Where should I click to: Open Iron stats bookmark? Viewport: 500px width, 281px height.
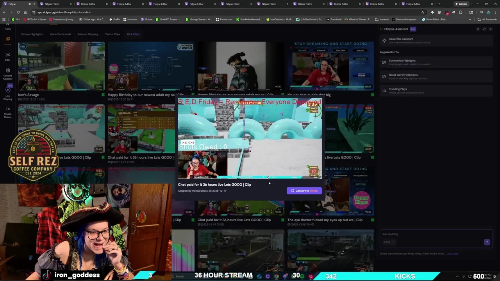130,19
